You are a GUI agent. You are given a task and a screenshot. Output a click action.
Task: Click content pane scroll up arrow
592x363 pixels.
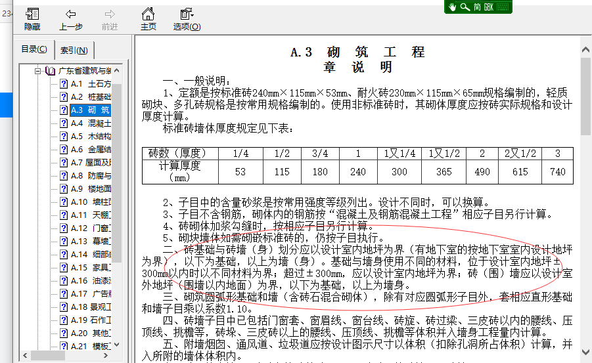[585, 49]
